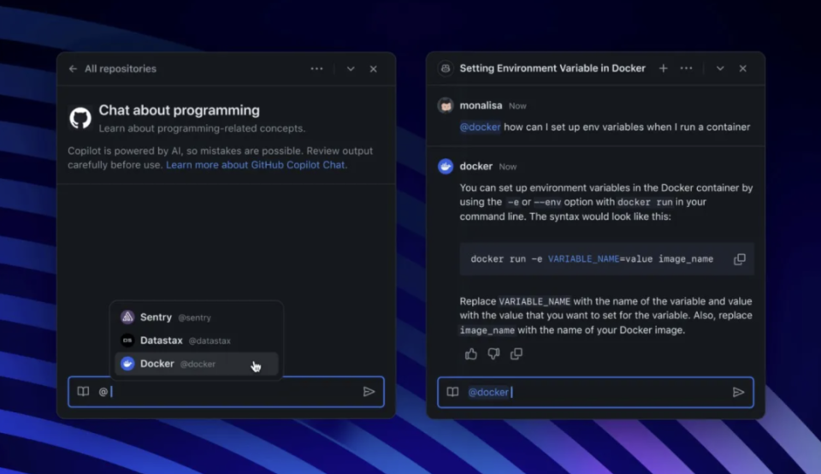Screen dimensions: 821x474
Task: Click the Docker logo in mention list
Action: coord(127,364)
